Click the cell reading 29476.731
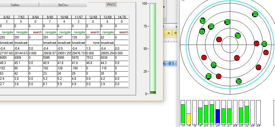The image size is (275, 127). pyautogui.click(x=79, y=53)
